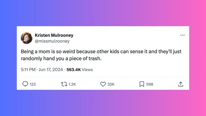Like the tweet with the heart icon
This screenshot has height=116, width=206.
(103, 84)
